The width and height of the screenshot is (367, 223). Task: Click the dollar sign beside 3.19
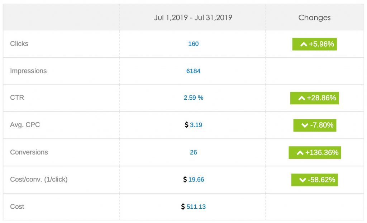click(186, 125)
